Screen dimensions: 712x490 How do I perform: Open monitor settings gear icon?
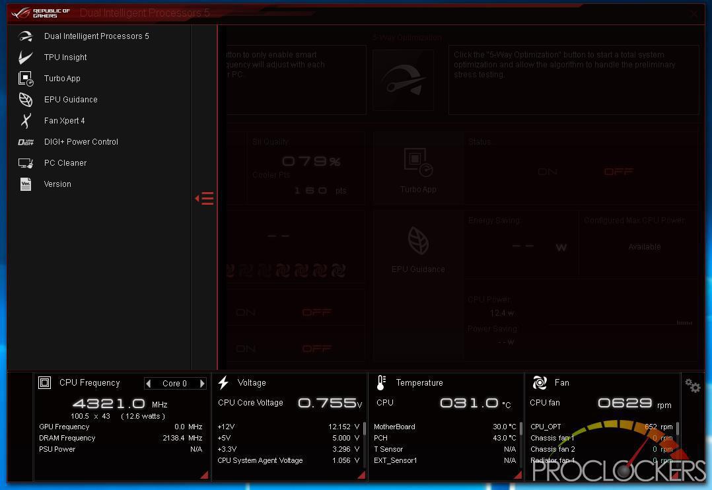click(x=692, y=386)
